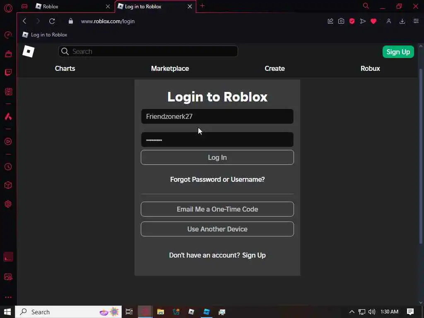This screenshot has width=424, height=318.
Task: Open Settings gear in sidebar
Action: coord(8,204)
